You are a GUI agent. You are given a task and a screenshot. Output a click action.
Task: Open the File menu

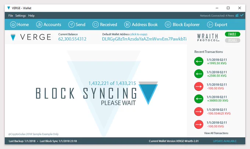(x=11, y=15)
